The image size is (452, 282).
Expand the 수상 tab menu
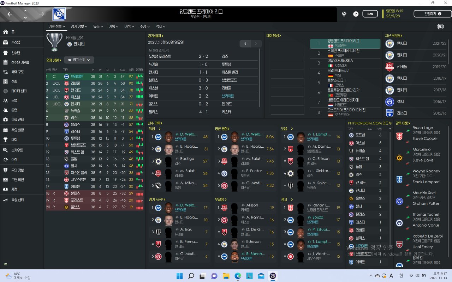click(x=145, y=26)
